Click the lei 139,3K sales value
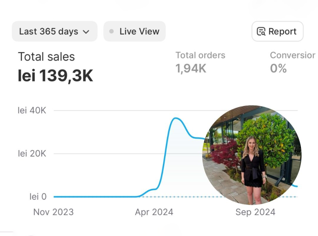318x236 pixels. (x=55, y=76)
